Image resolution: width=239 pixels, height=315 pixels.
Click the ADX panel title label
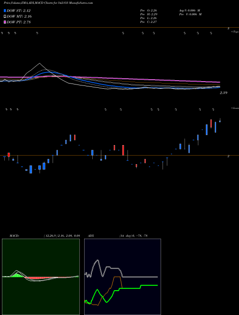coord(91,236)
